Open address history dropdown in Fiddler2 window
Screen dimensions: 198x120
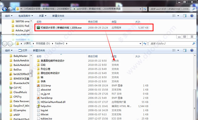pos(140,44)
